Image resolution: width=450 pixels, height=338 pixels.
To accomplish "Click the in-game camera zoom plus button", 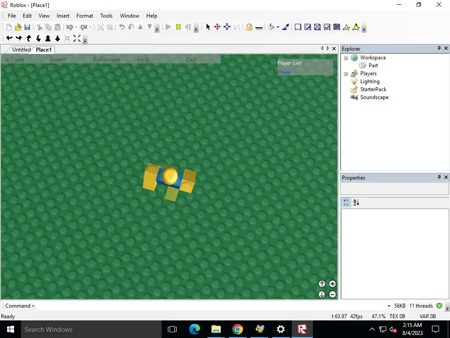I will point(332,284).
